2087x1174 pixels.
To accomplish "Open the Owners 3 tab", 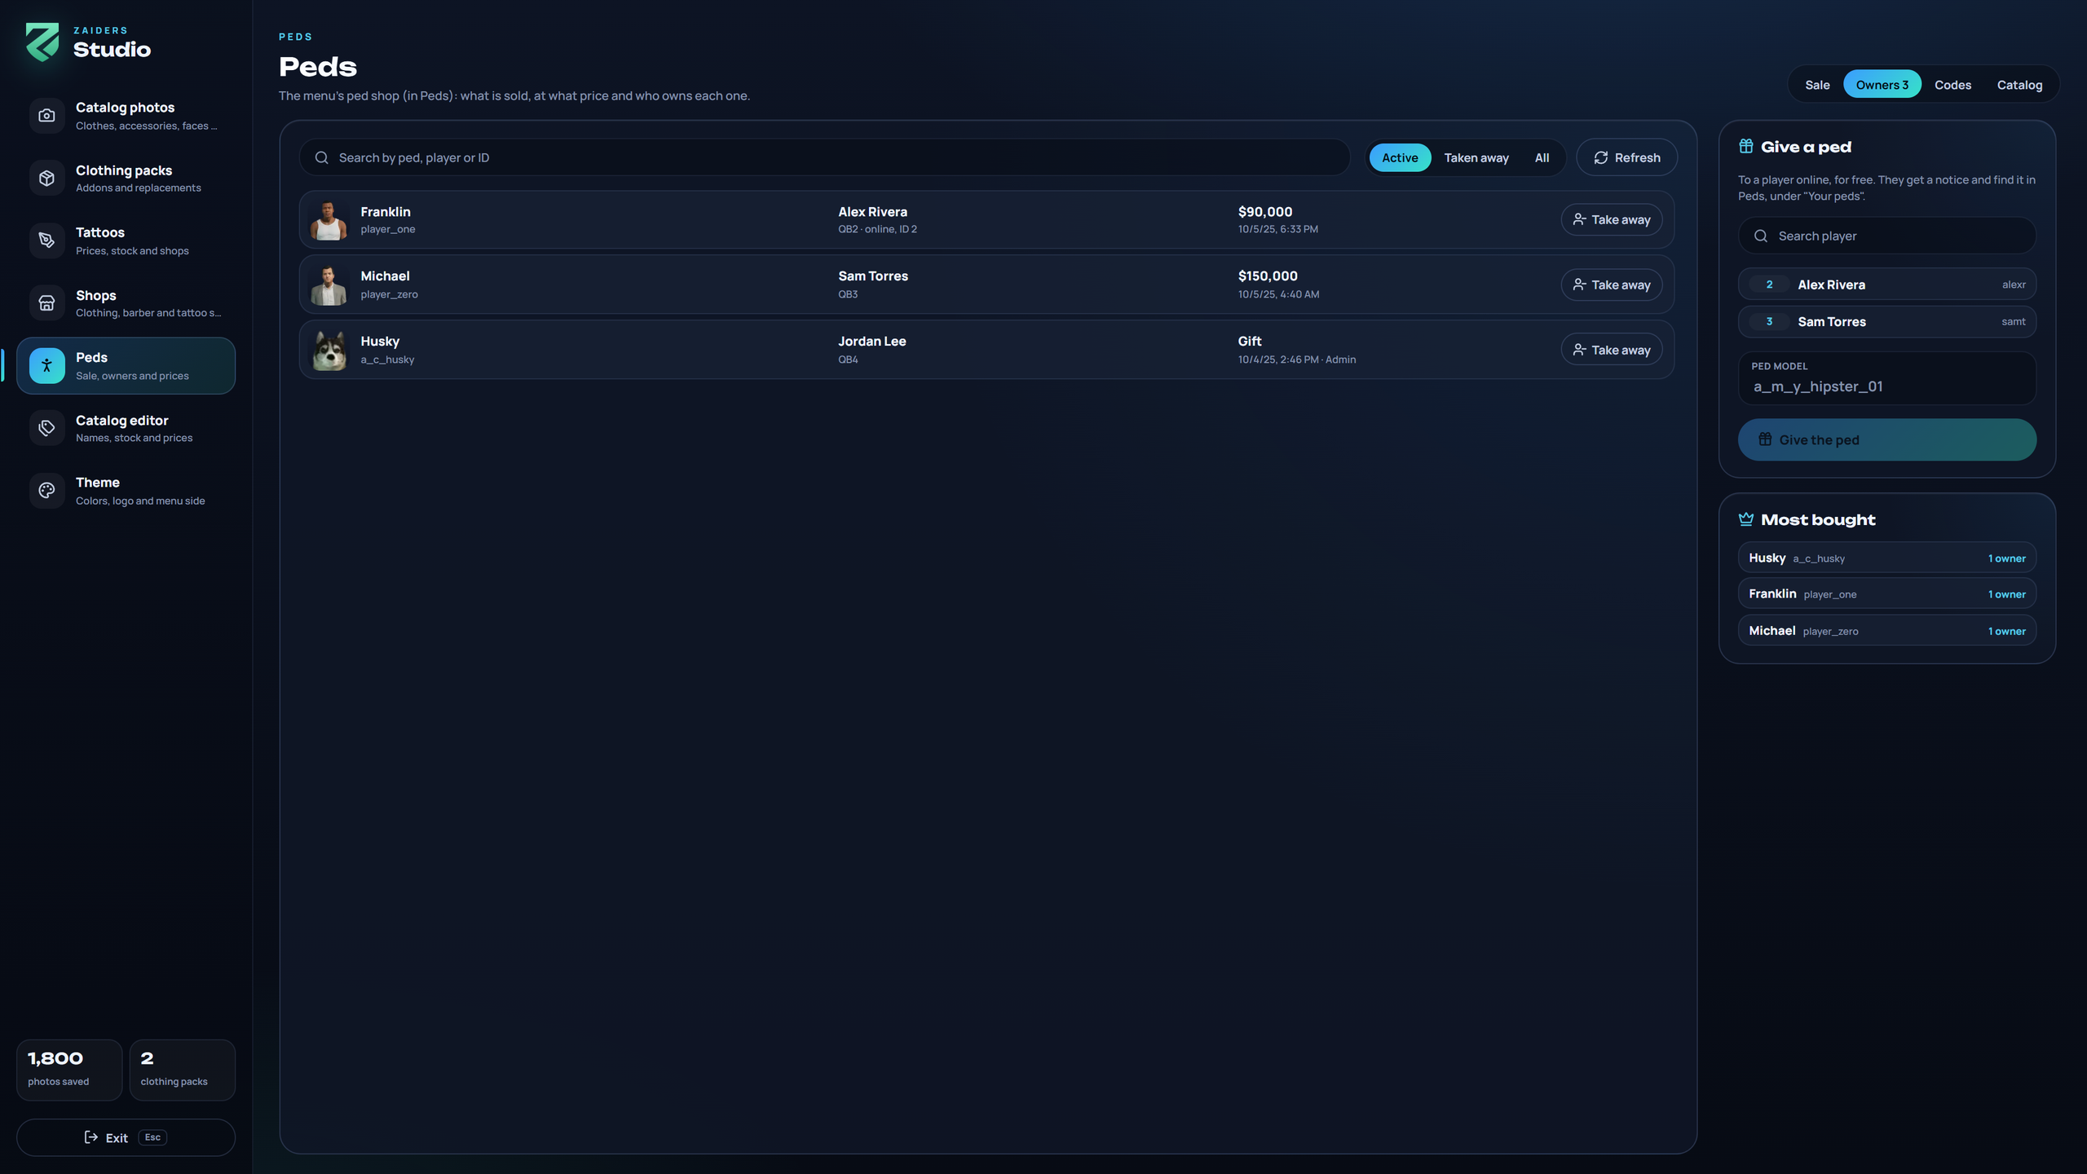I will (1882, 85).
